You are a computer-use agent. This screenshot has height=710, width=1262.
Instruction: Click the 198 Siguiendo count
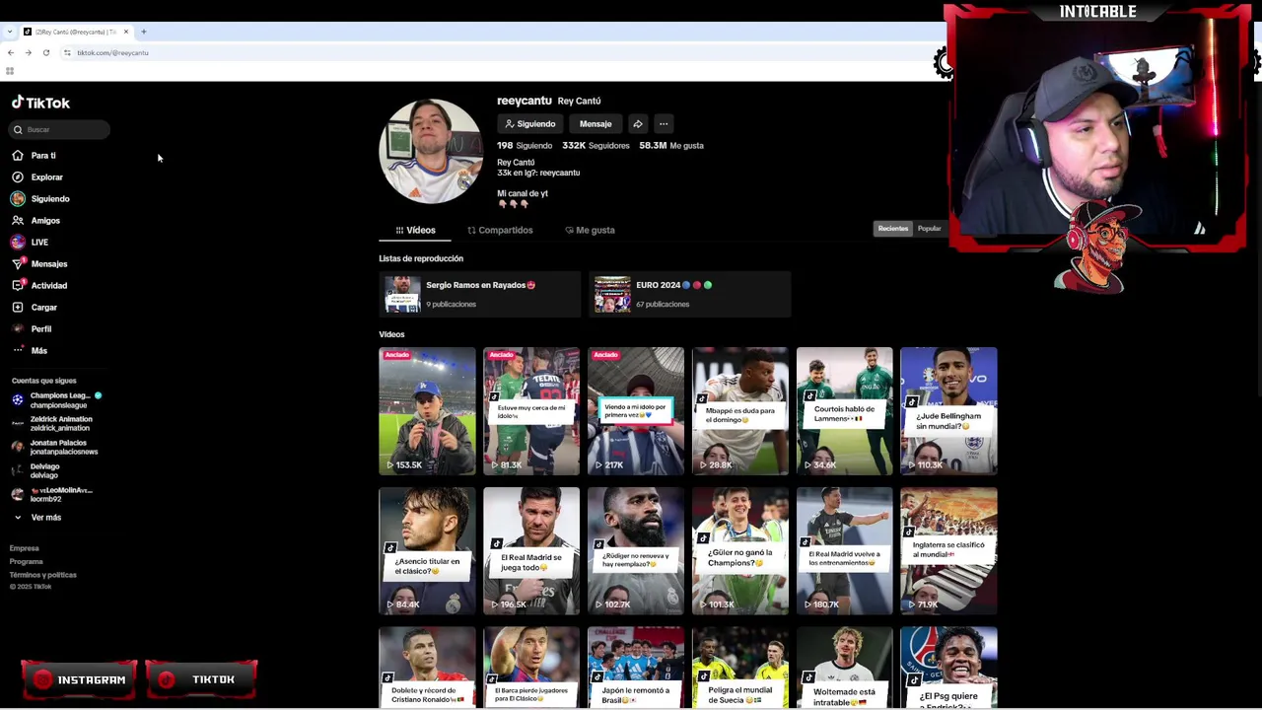coord(525,146)
